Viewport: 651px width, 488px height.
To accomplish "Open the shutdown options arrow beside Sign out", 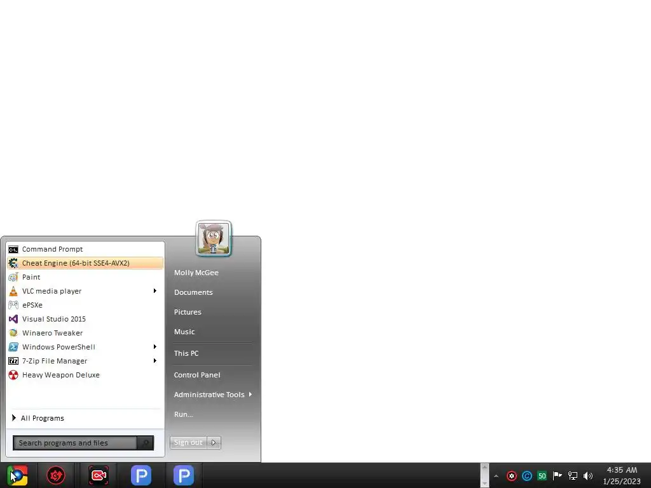I will point(214,443).
